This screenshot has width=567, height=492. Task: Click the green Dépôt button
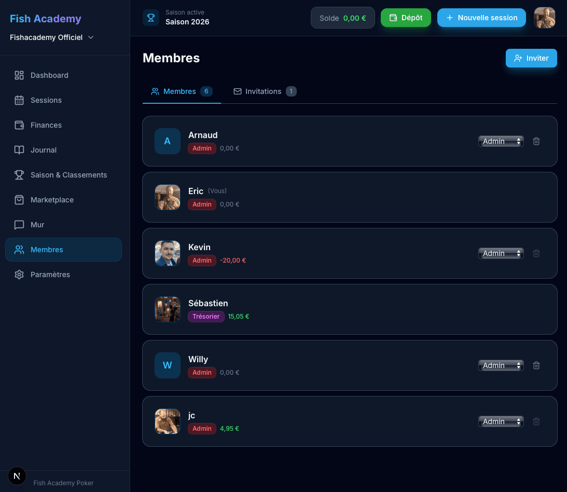pos(406,18)
